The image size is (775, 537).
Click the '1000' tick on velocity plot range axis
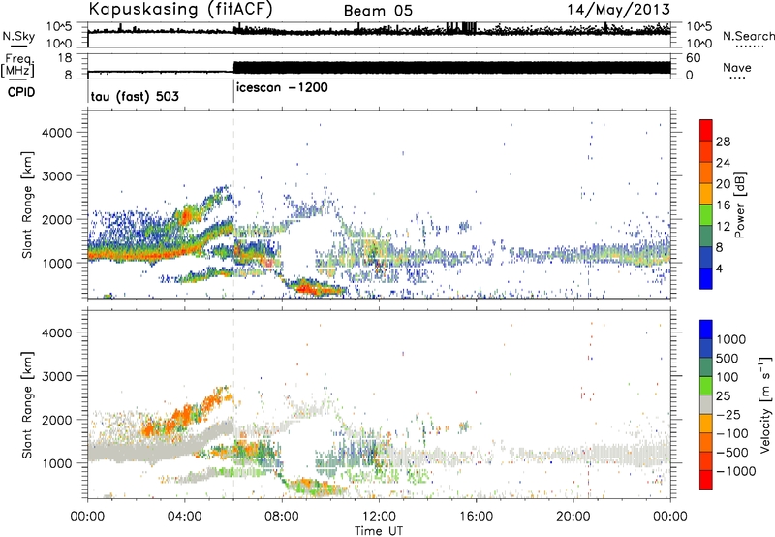coord(56,463)
